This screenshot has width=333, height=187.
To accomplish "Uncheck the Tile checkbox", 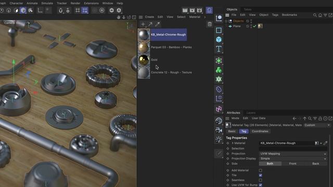I will point(260,176).
